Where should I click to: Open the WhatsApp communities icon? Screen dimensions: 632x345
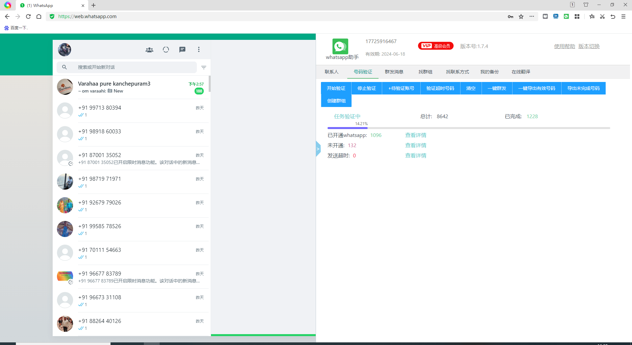149,50
